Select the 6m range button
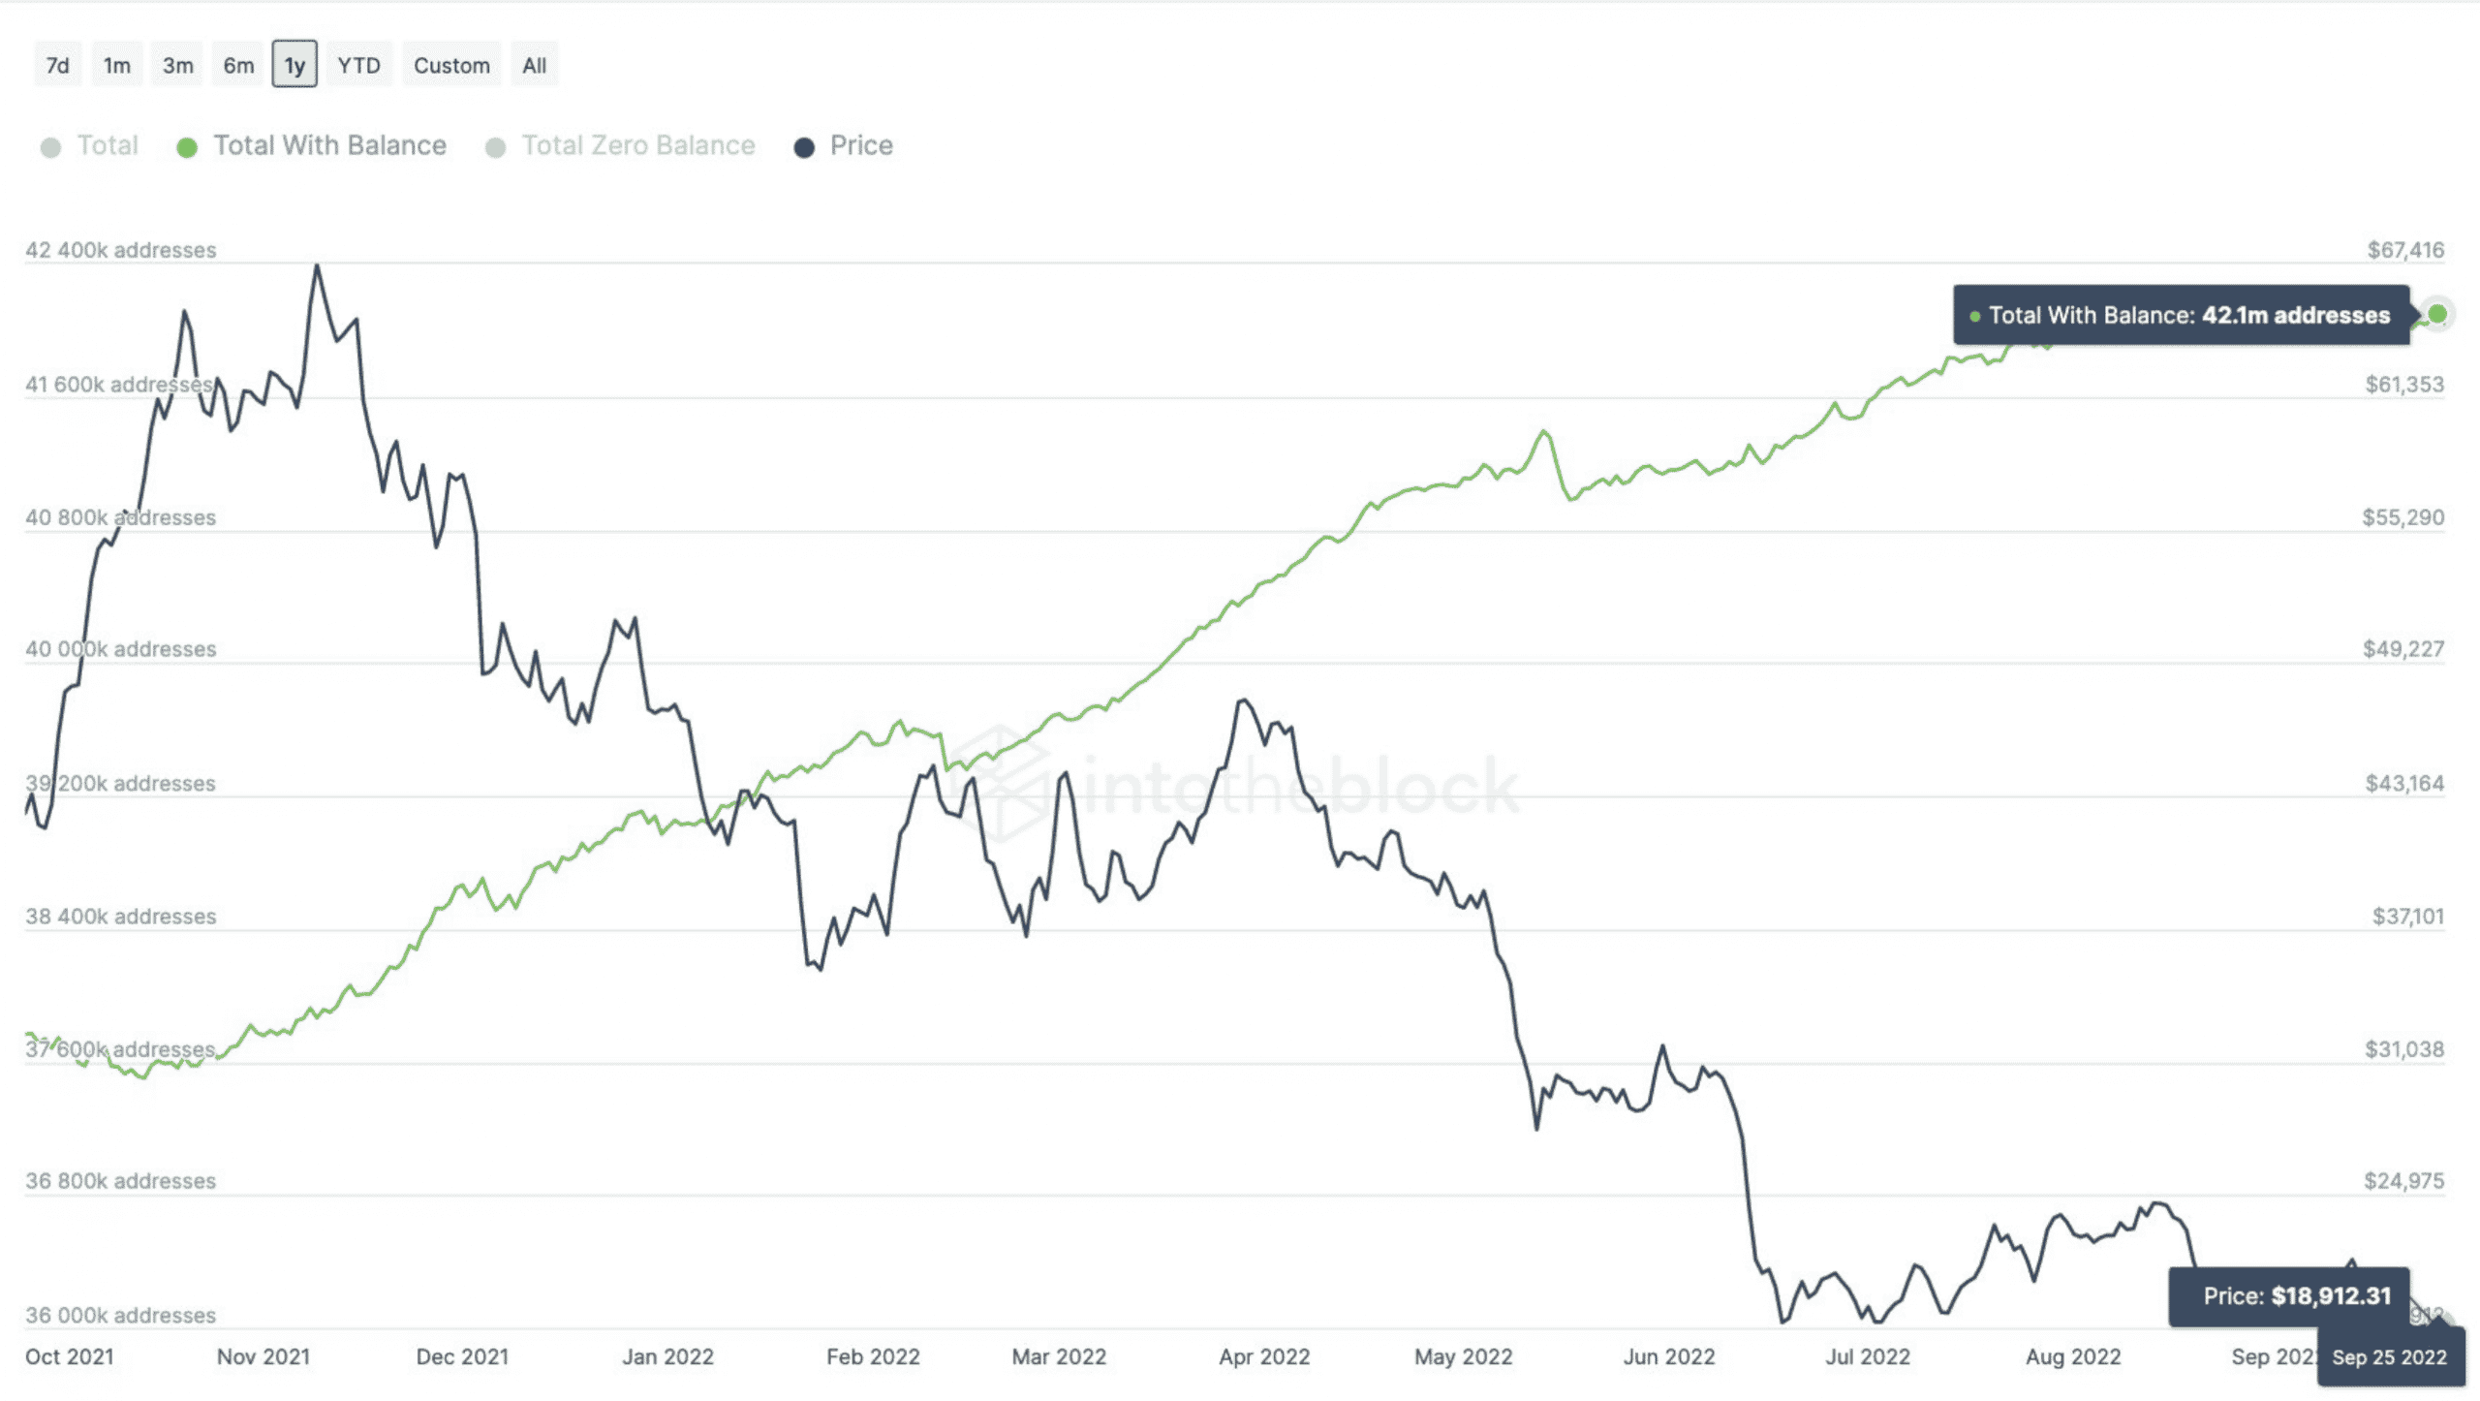This screenshot has height=1401, width=2480. pyautogui.click(x=236, y=65)
